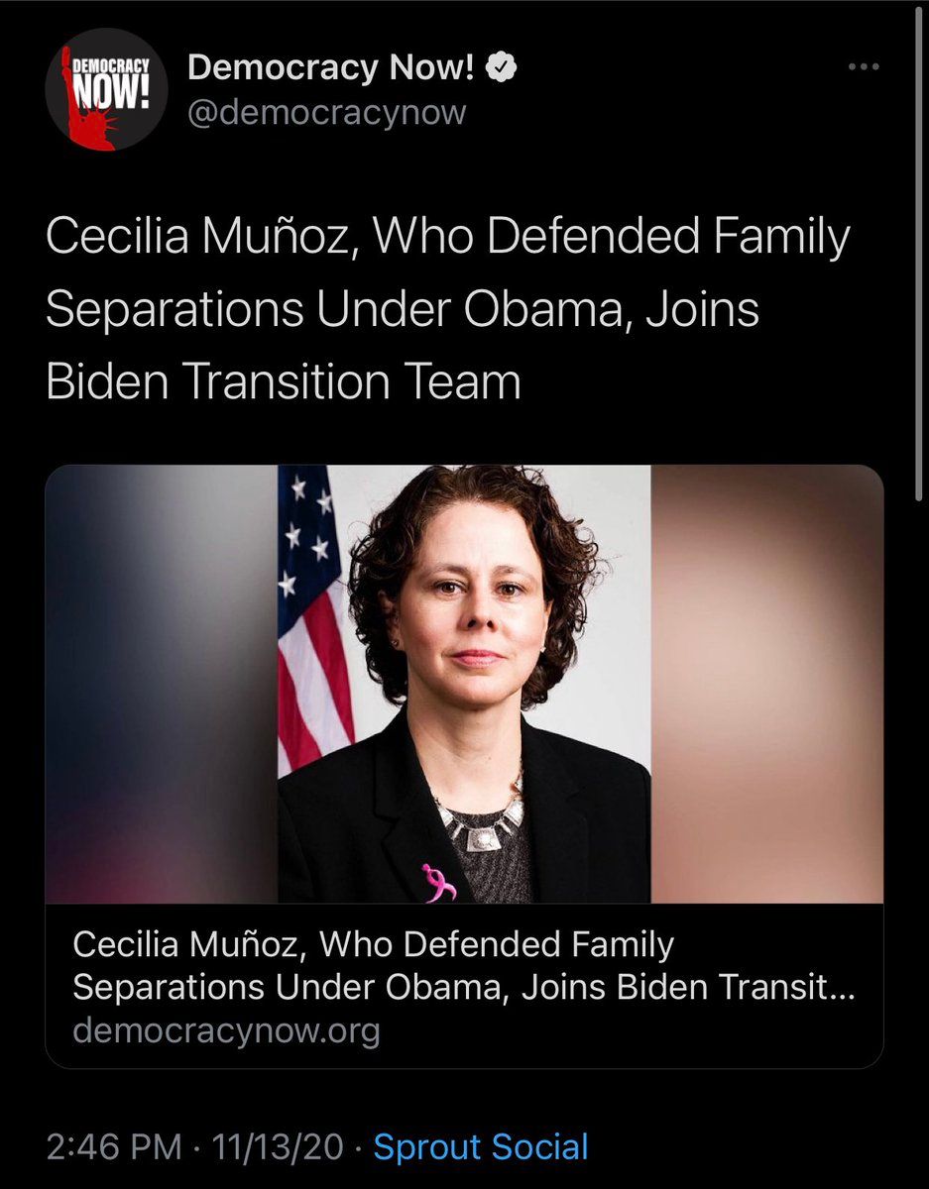
Task: Click the 2:46 PM timestamp
Action: [x=114, y=1147]
